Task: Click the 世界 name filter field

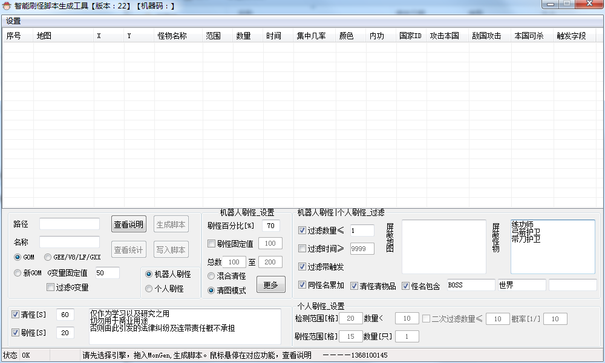Action: 522,285
